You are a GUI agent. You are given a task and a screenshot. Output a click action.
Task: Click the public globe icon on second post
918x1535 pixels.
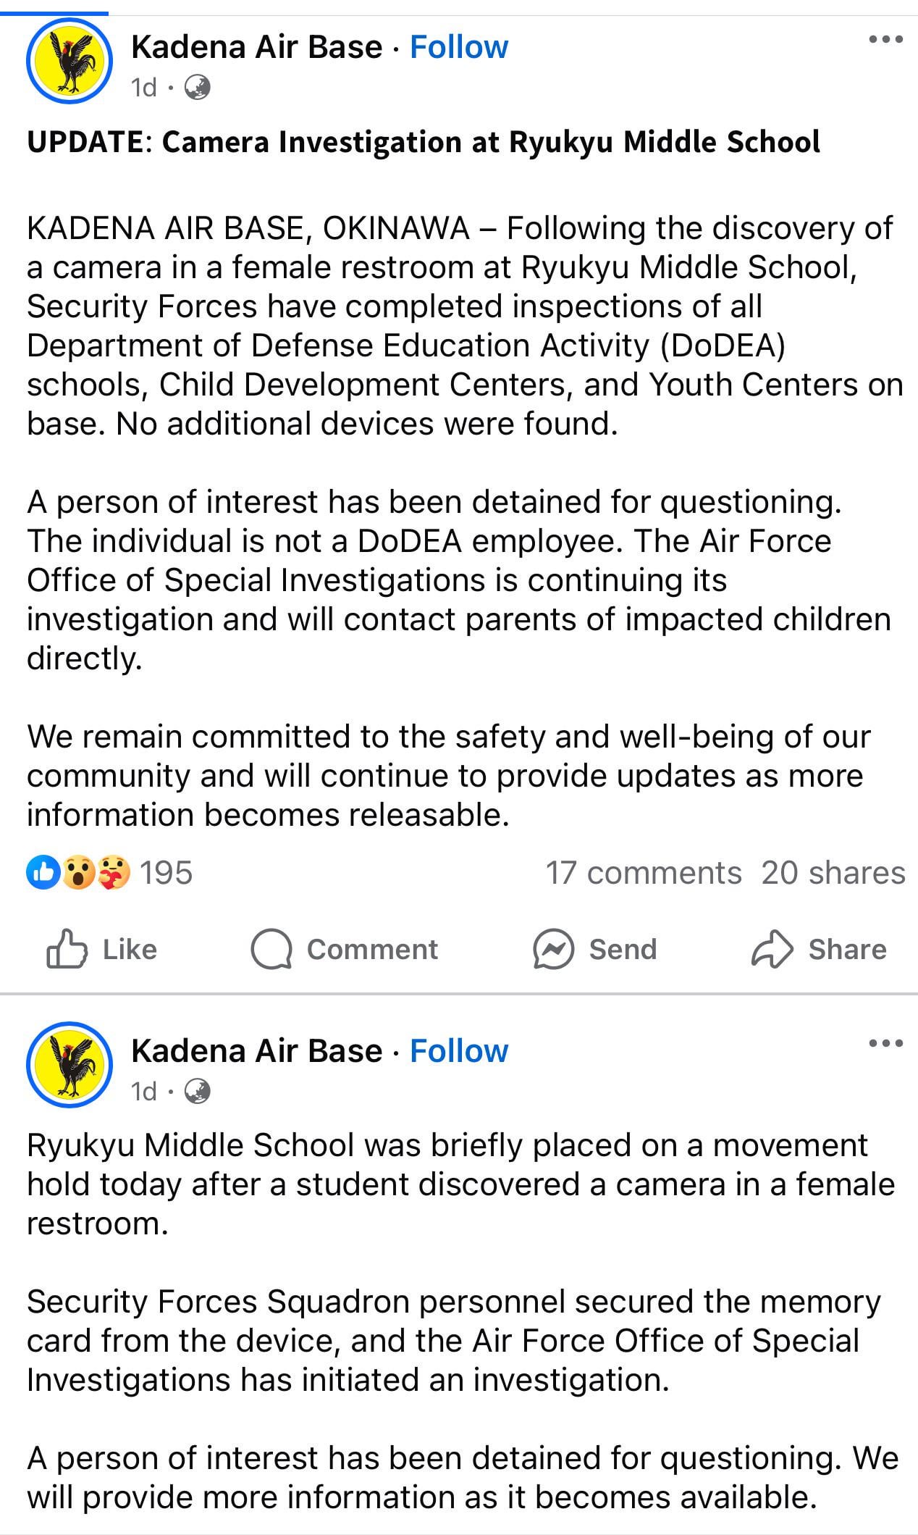point(198,1091)
